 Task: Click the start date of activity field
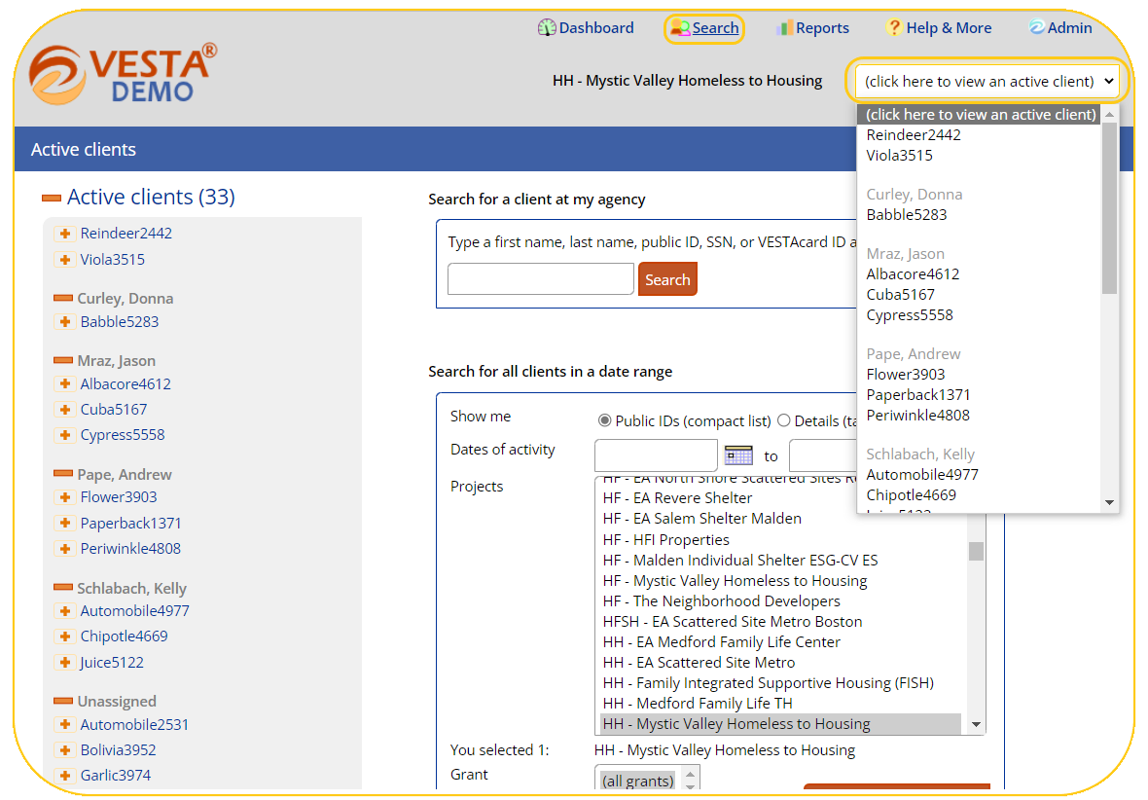656,455
